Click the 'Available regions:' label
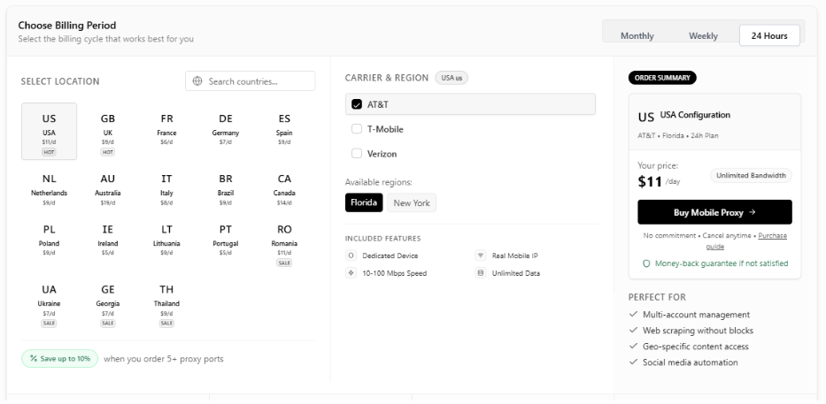 378,182
